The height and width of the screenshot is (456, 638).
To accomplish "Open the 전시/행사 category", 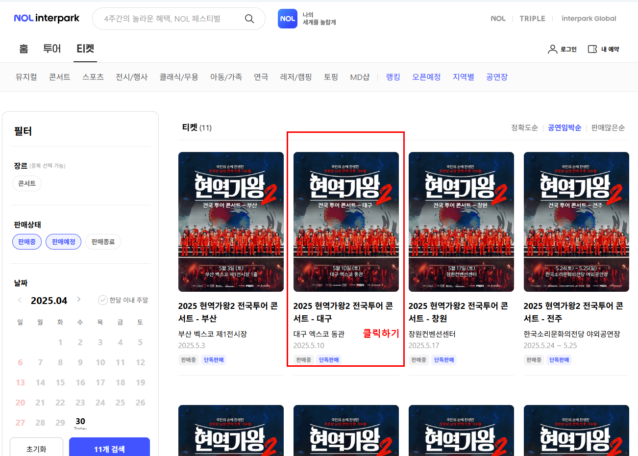I will 132,77.
